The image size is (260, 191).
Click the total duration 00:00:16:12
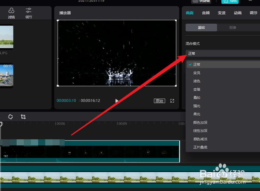pos(90,100)
